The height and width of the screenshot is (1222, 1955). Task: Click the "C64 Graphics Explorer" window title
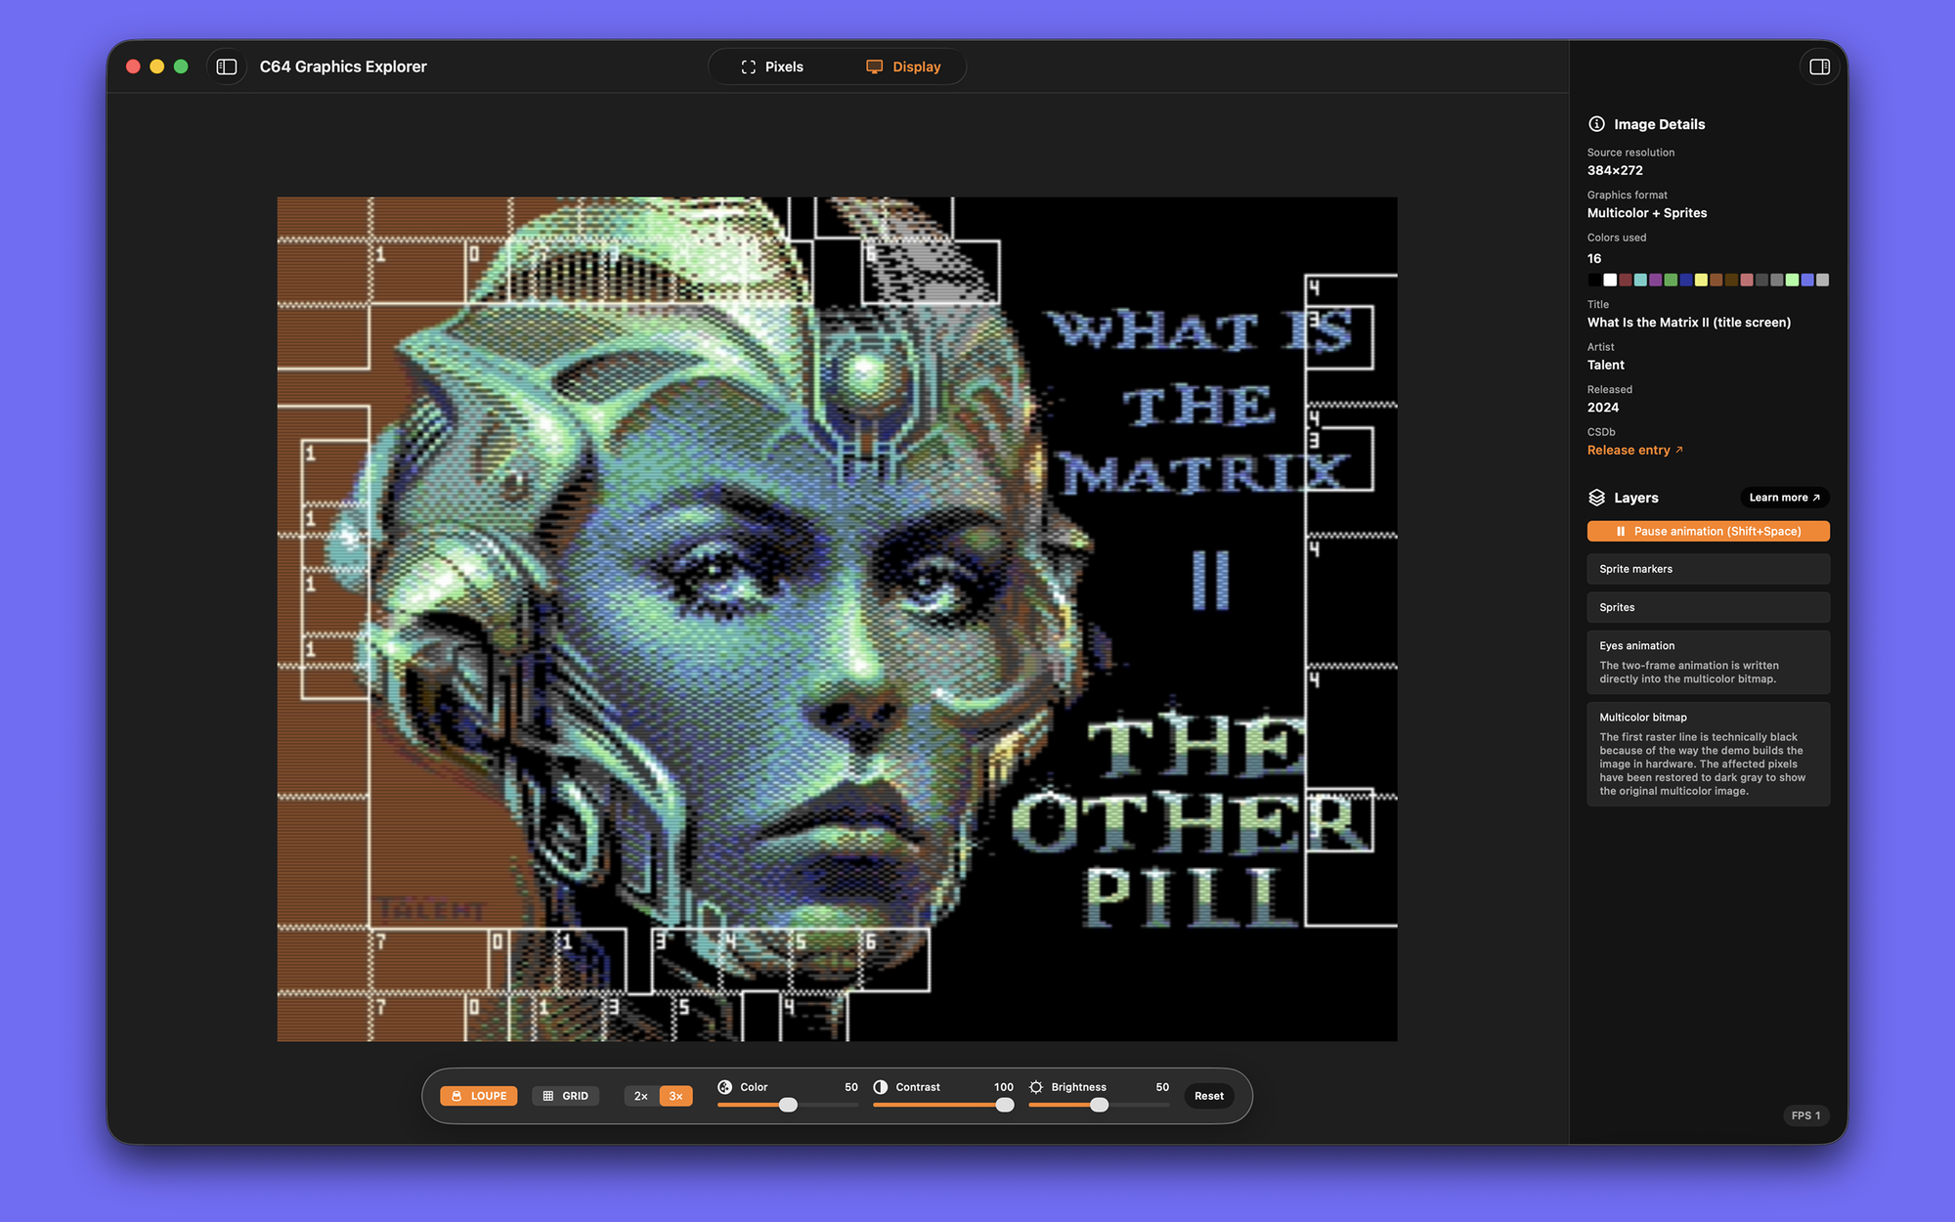pyautogui.click(x=343, y=66)
